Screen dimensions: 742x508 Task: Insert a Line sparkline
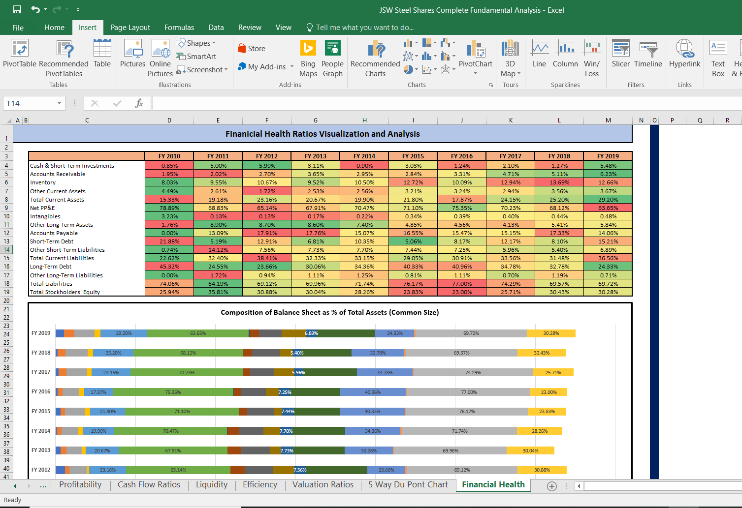[540, 54]
